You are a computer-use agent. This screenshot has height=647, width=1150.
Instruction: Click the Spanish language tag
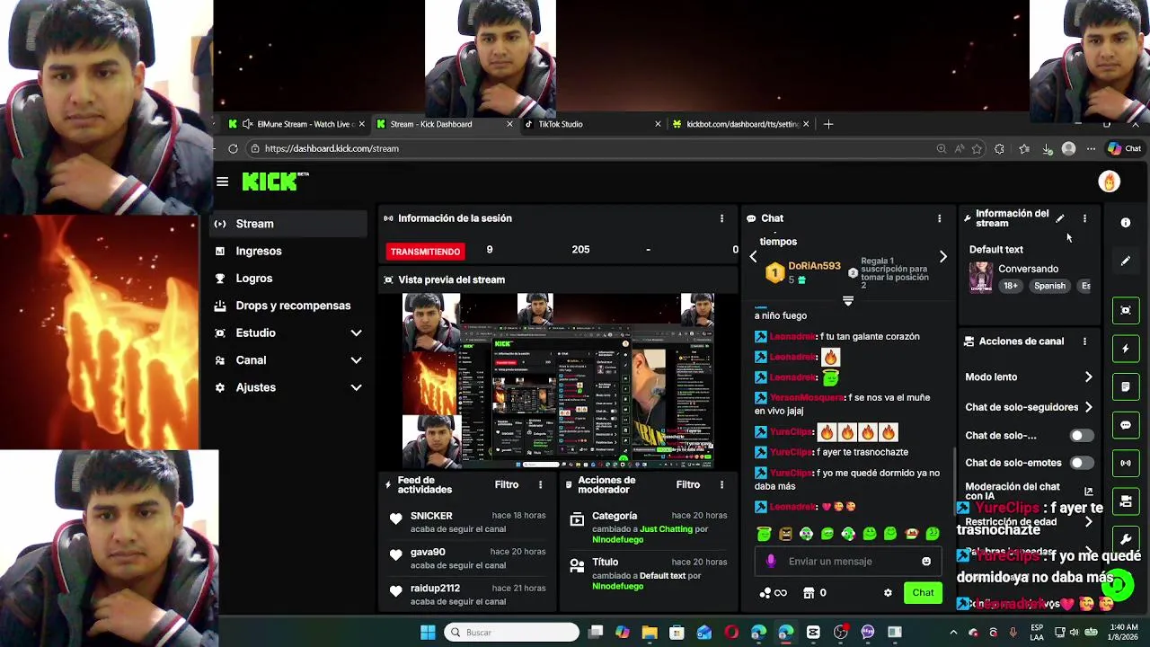1049,286
